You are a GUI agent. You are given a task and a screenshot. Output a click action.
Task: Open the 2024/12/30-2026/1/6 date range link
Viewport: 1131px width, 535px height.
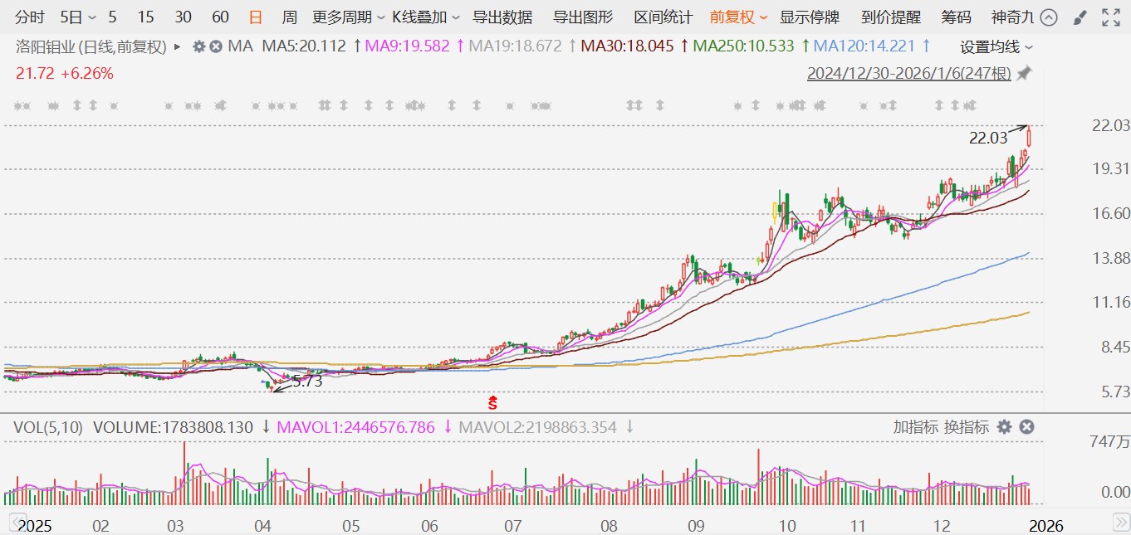pyautogui.click(x=908, y=74)
